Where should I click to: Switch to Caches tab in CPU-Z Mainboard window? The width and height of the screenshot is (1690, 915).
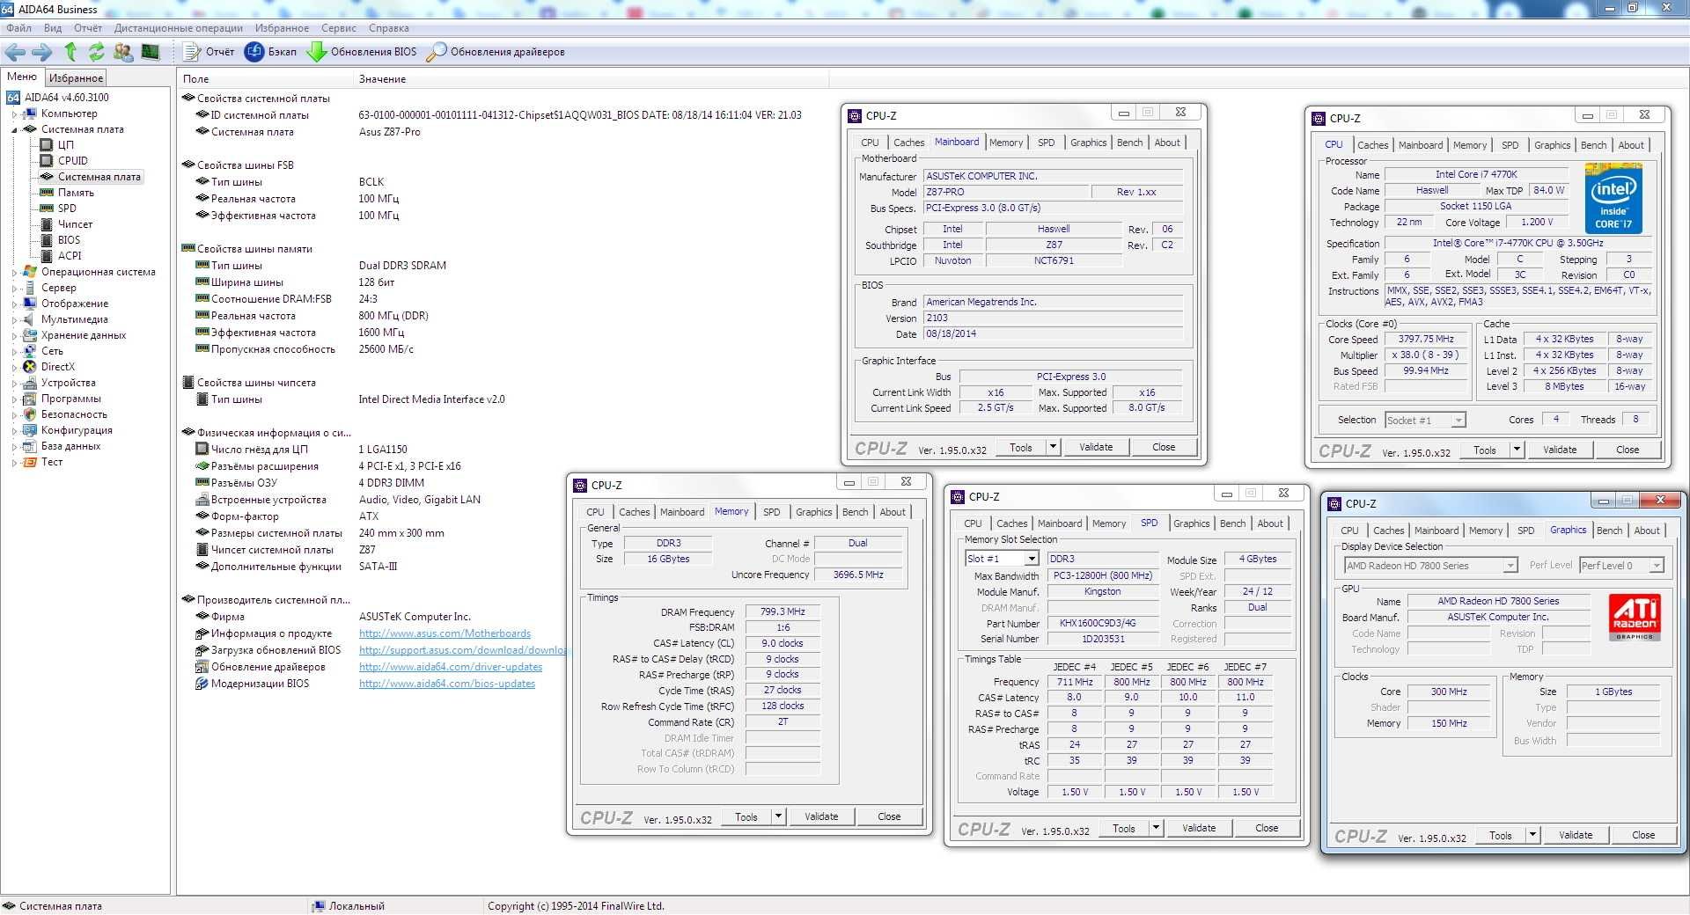[x=908, y=143]
